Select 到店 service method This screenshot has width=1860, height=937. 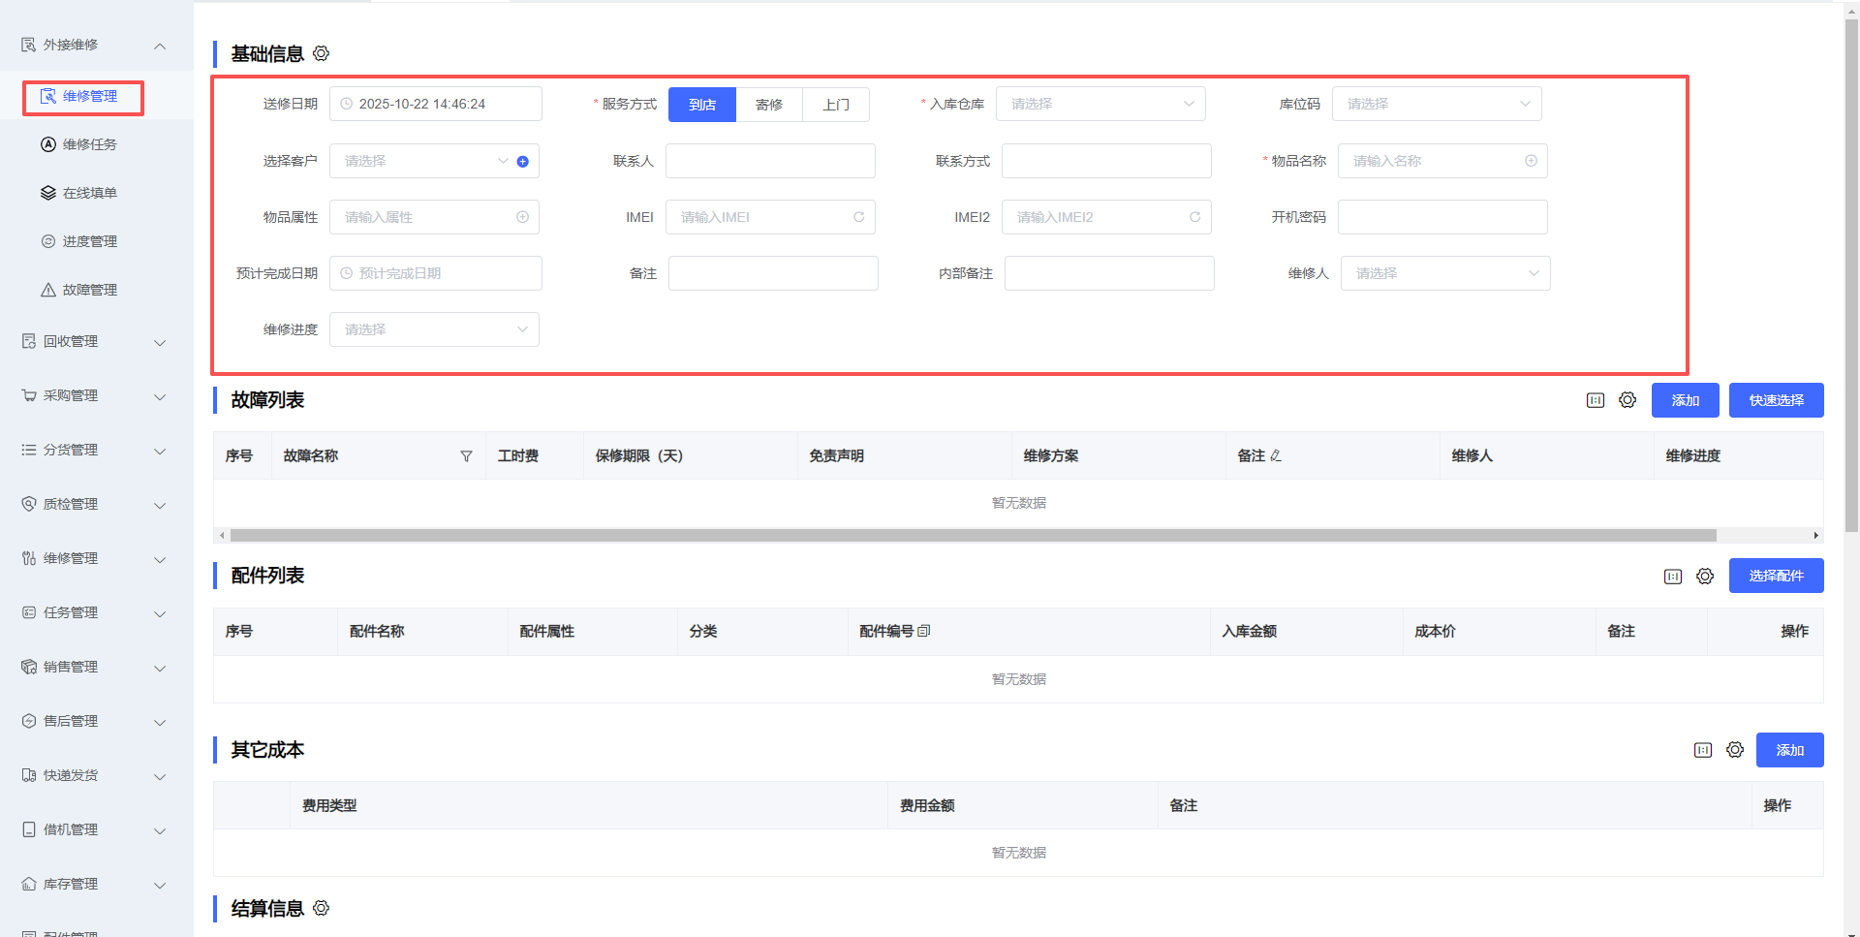click(x=702, y=105)
